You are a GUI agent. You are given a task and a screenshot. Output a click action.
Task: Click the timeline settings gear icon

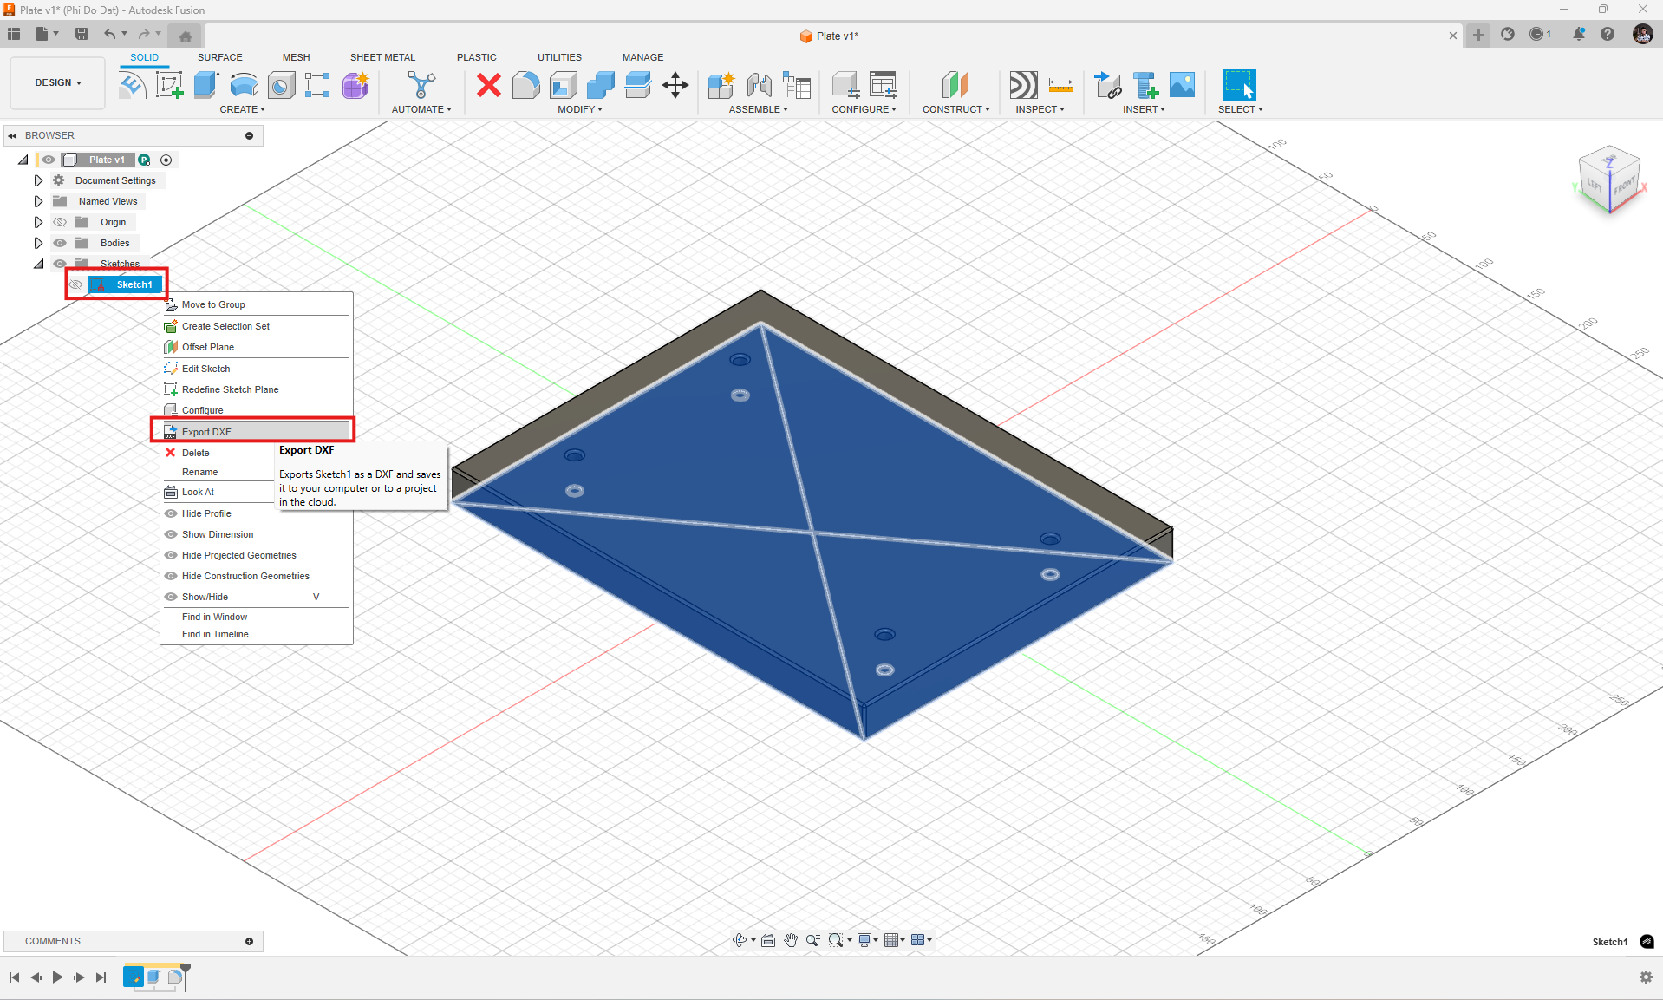tap(1646, 977)
